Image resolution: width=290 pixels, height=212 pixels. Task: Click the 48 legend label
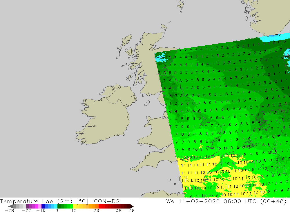pyautogui.click(x=132, y=211)
